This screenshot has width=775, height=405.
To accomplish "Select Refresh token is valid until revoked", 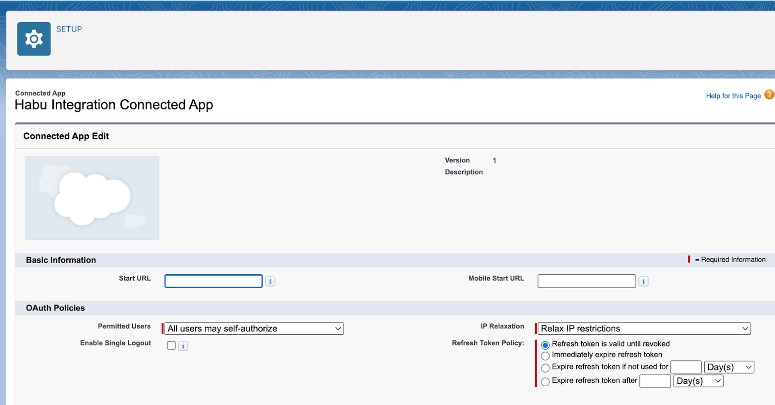I will (545, 345).
